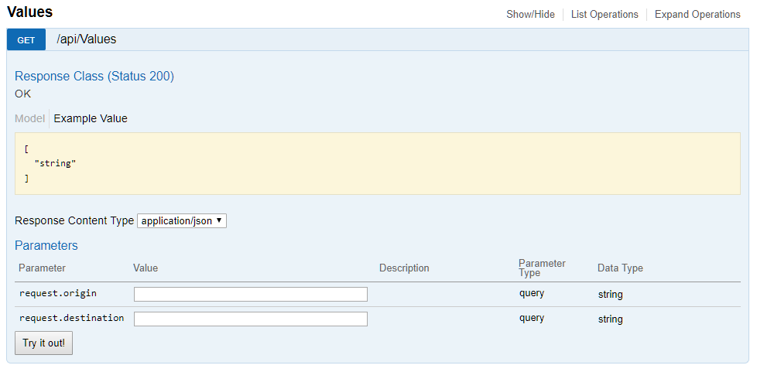Click the Parameter Type column header
The height and width of the screenshot is (372, 757).
point(542,268)
